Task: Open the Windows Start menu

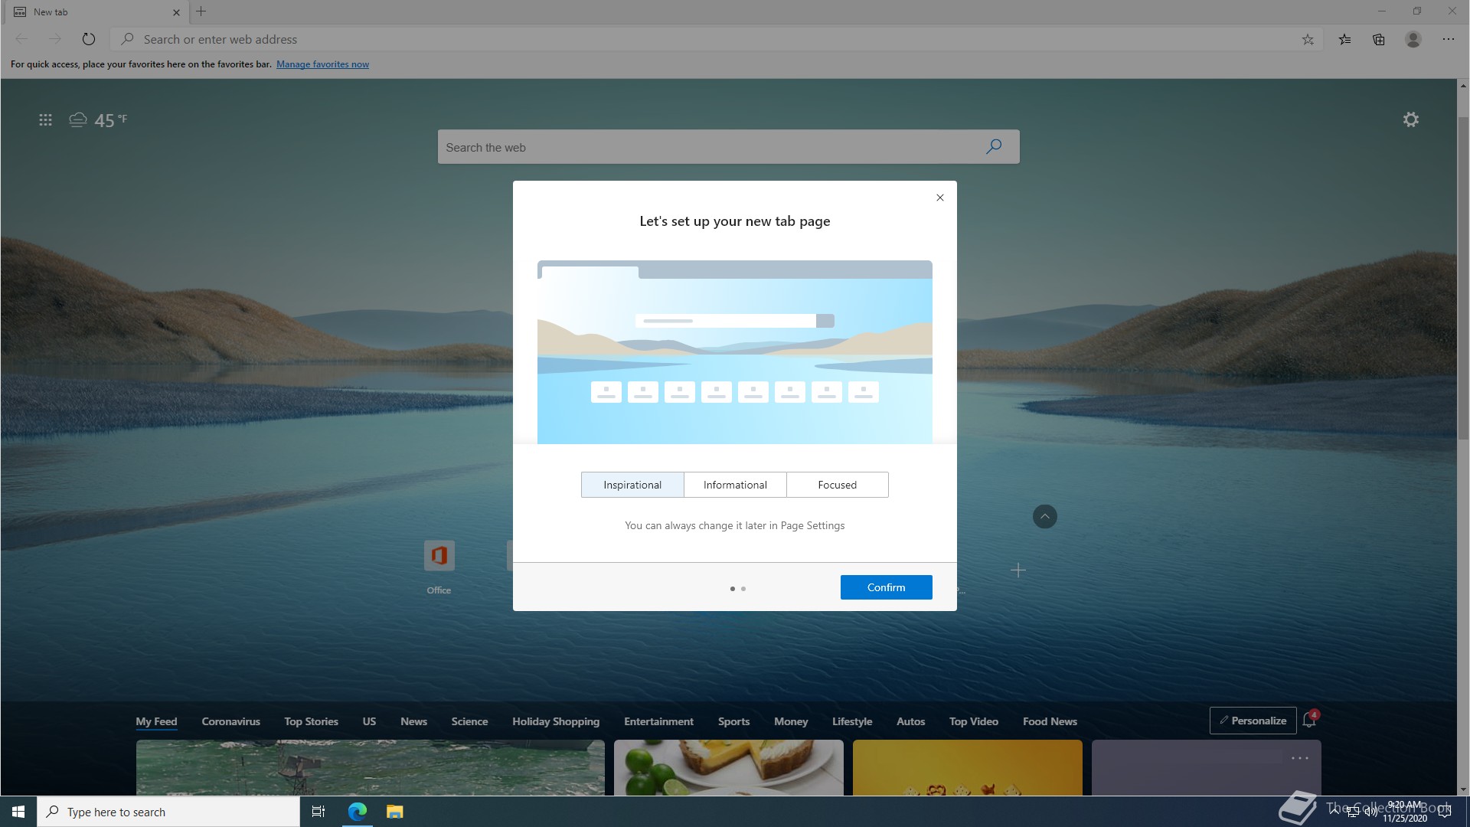Action: pyautogui.click(x=18, y=812)
